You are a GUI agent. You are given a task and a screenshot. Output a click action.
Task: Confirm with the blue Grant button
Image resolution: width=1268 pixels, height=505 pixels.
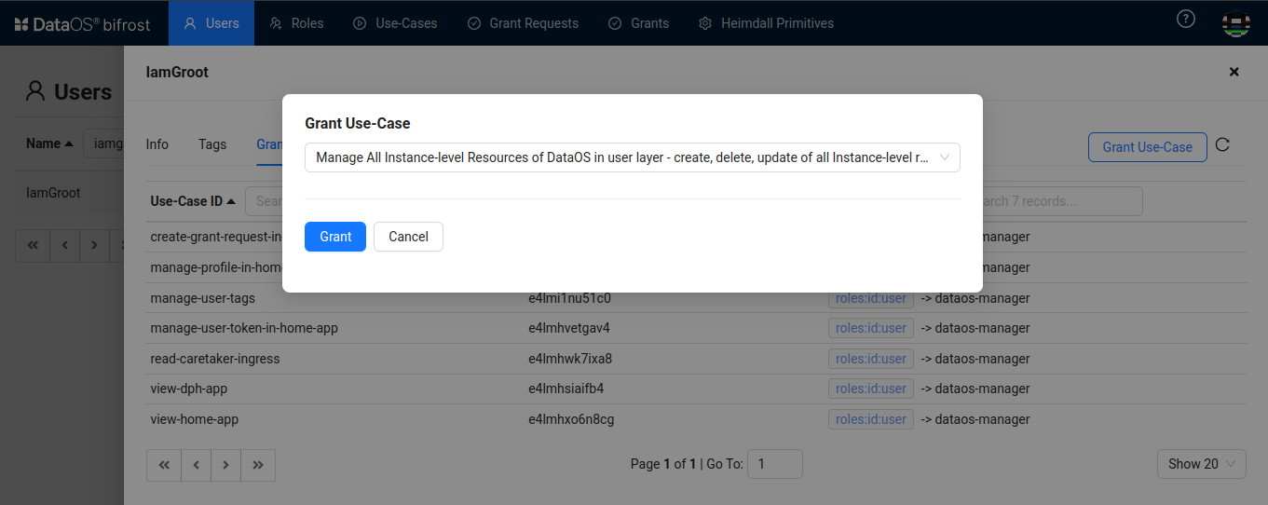pyautogui.click(x=335, y=237)
